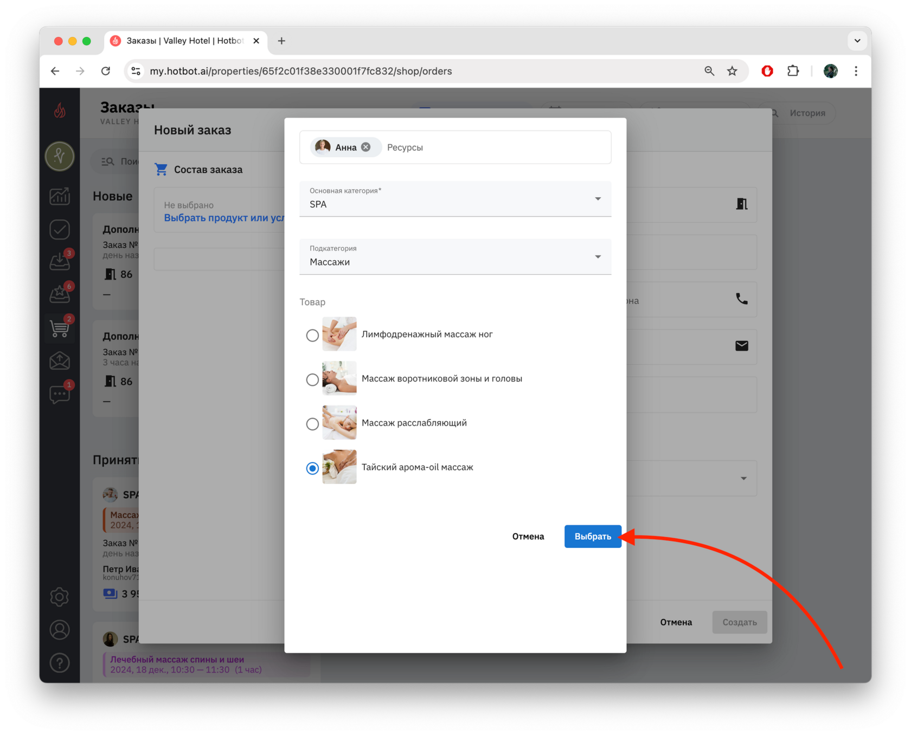
Task: Close the Заказы browser tab
Action: pos(256,41)
